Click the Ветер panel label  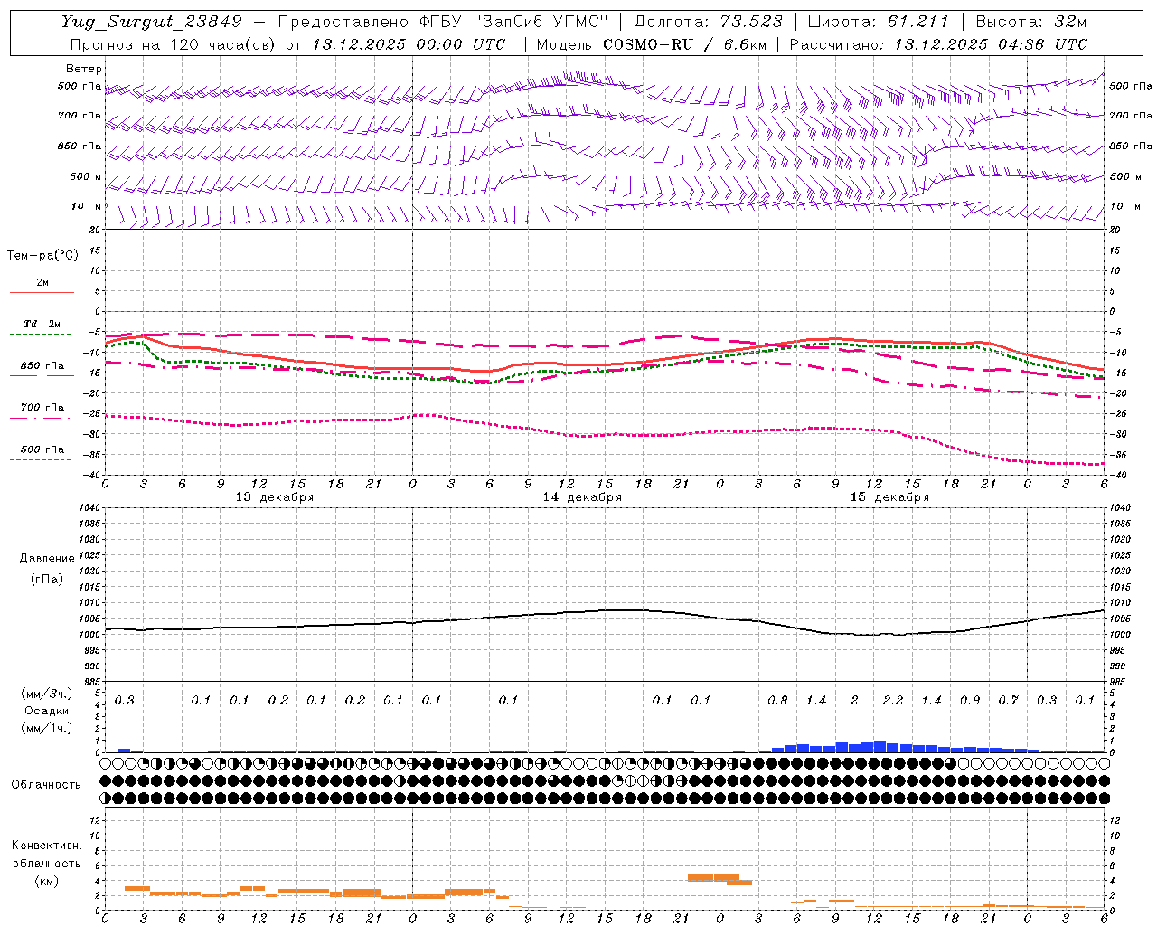click(84, 69)
